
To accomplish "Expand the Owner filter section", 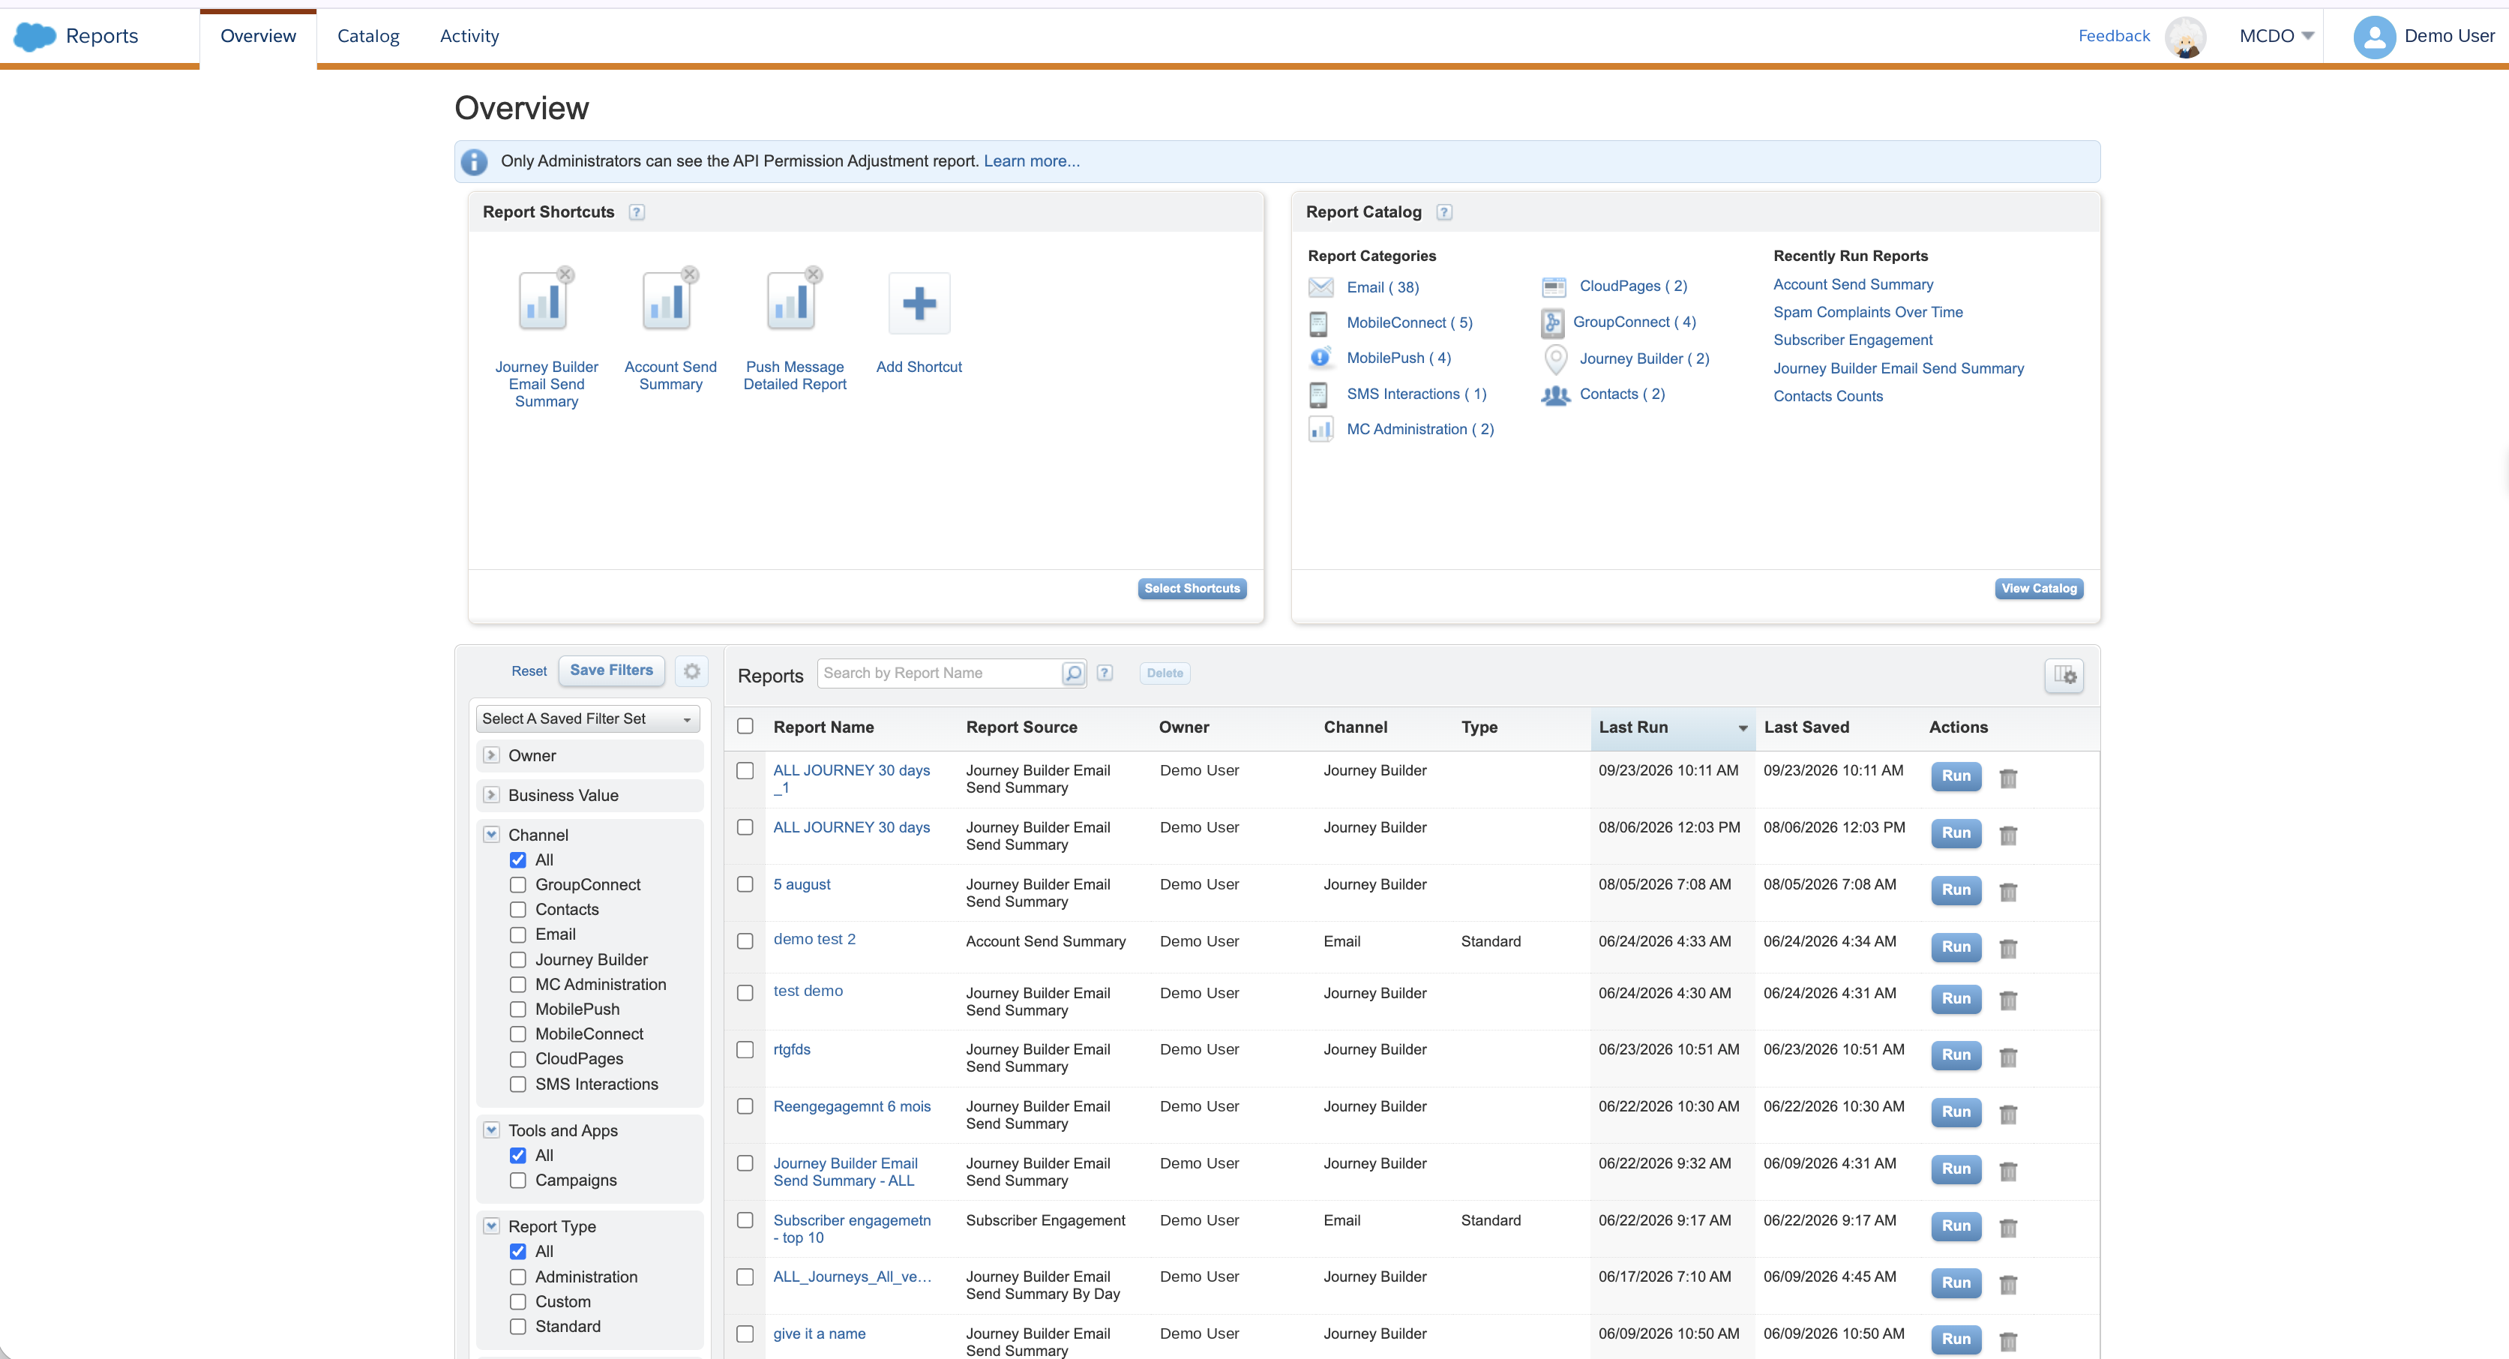I will (492, 755).
